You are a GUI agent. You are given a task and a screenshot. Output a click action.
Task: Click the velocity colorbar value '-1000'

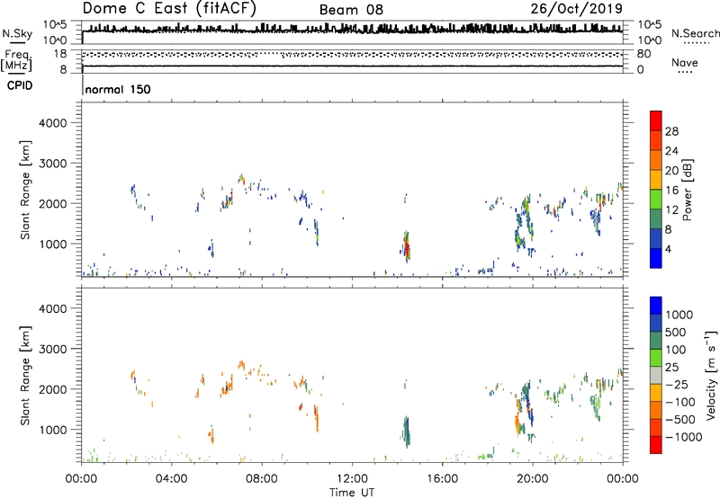coord(683,437)
